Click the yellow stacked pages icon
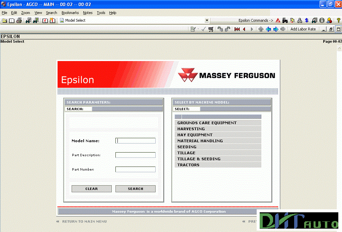 tap(292, 20)
